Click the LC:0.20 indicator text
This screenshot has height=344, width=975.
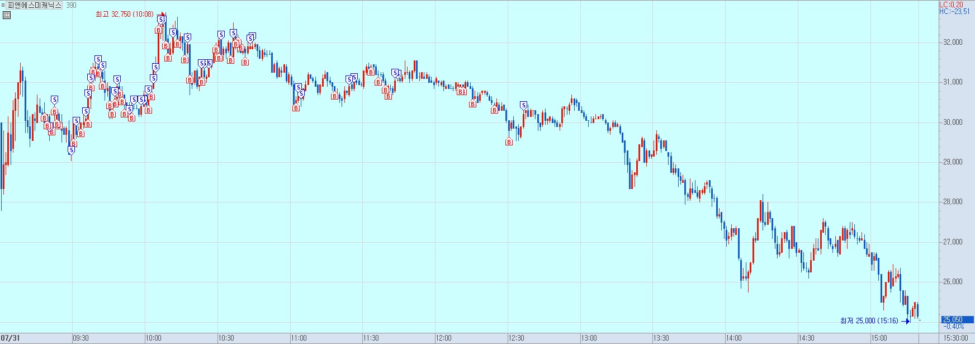point(951,4)
